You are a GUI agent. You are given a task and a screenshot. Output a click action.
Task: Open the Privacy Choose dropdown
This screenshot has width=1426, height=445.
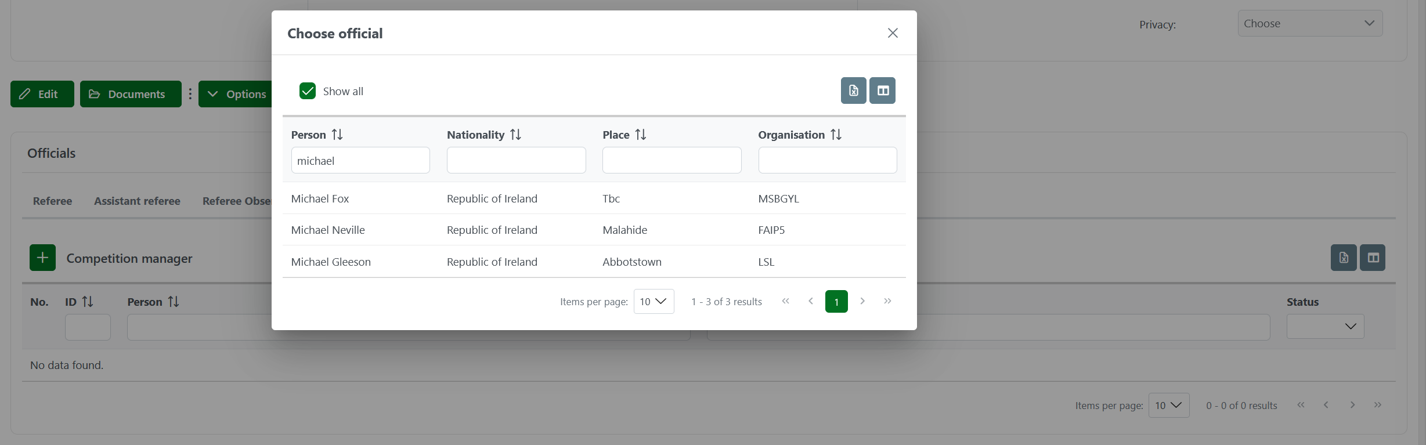tap(1310, 24)
